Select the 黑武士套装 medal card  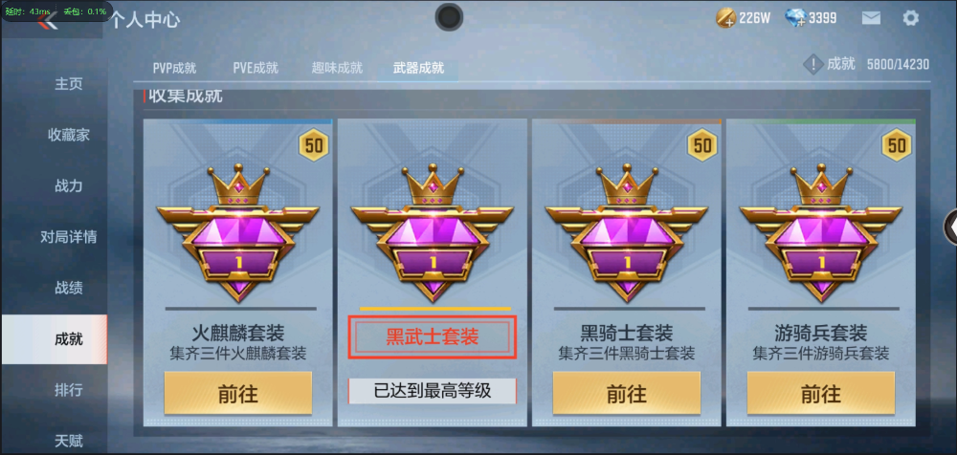[433, 272]
